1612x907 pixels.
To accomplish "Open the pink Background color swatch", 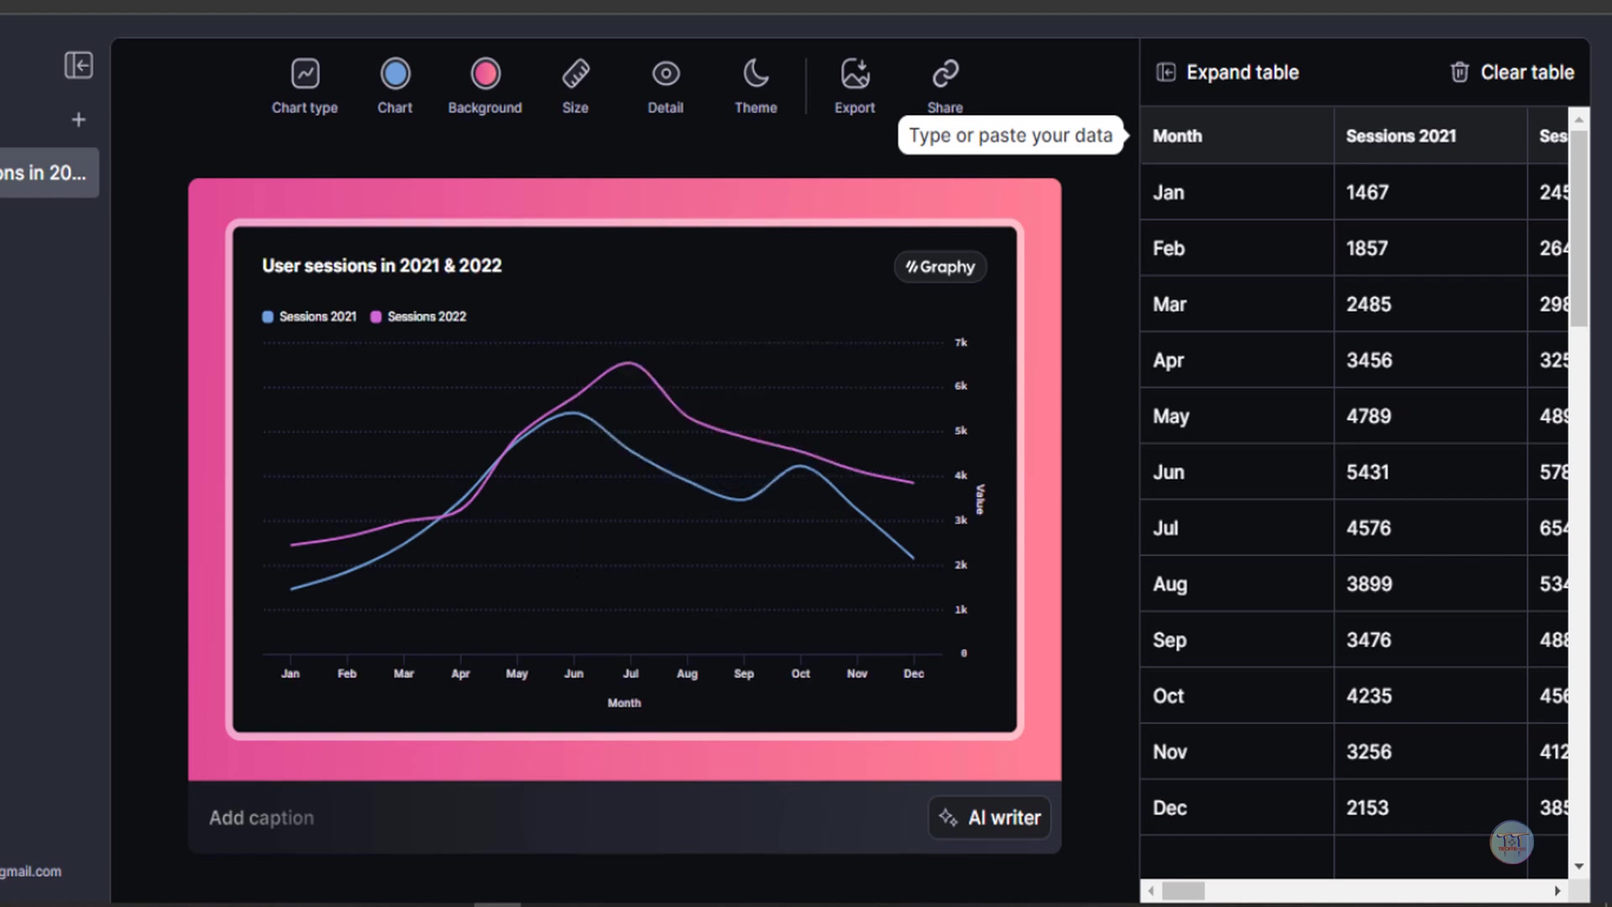I will [x=485, y=74].
